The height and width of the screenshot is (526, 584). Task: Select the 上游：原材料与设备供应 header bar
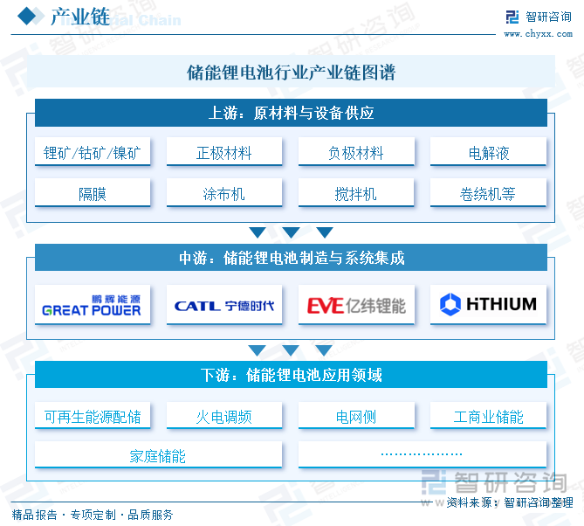pyautogui.click(x=291, y=113)
